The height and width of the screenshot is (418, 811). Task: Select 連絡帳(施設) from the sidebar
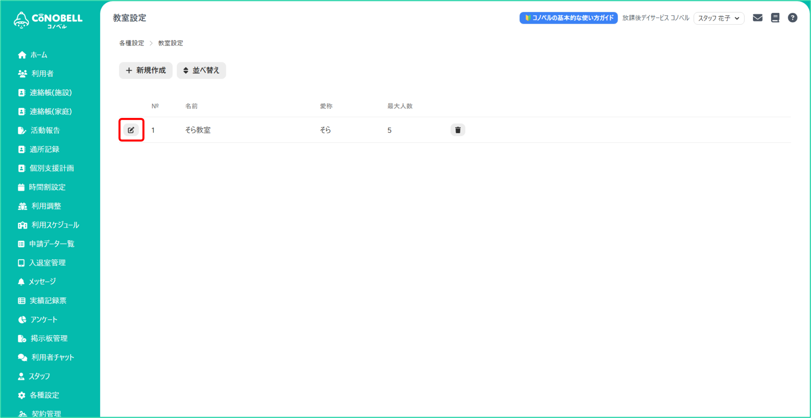(50, 93)
